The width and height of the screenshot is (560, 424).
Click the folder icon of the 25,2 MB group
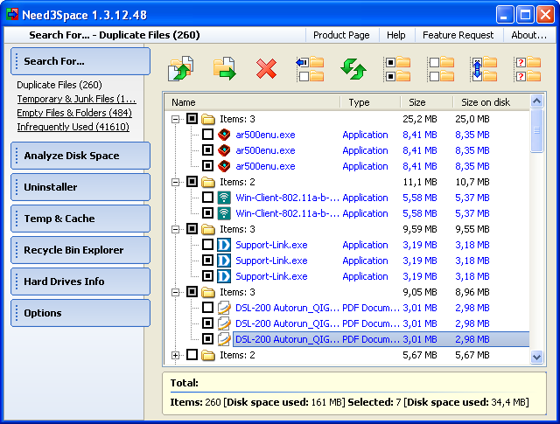(x=208, y=119)
